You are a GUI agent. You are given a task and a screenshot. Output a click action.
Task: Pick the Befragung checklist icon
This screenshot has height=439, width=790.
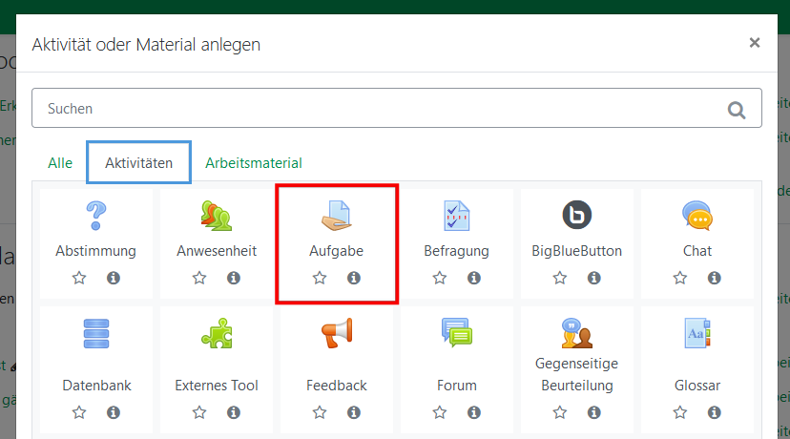tap(456, 215)
